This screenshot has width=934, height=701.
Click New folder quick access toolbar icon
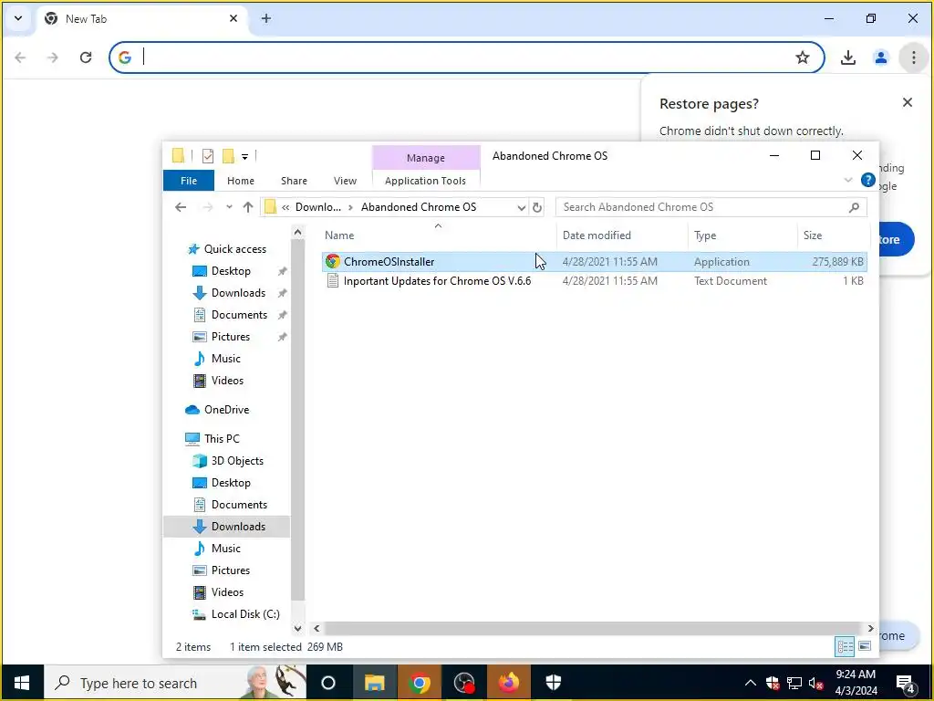click(x=228, y=156)
